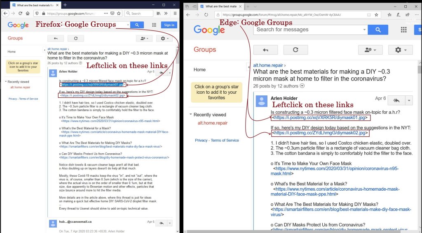Select Edge tab 'What are the best mate'
The width and height of the screenshot is (422, 233).
pyautogui.click(x=221, y=7)
